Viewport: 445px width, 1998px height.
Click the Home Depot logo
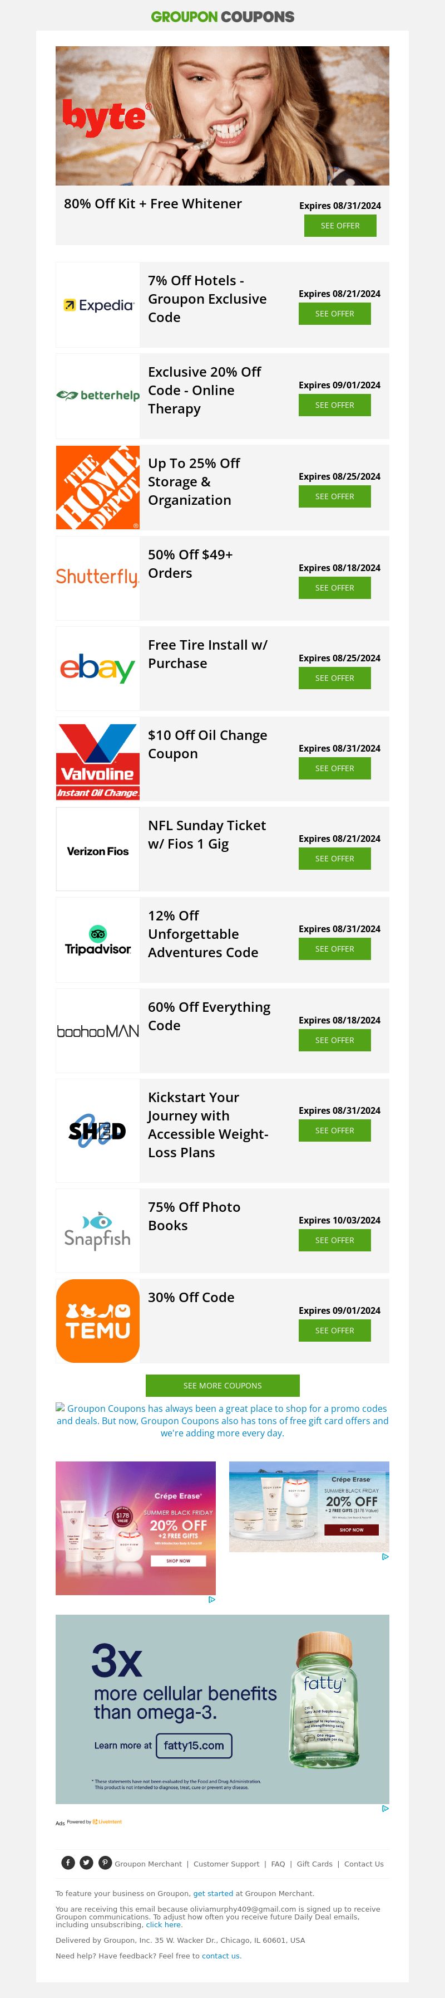pos(97,487)
